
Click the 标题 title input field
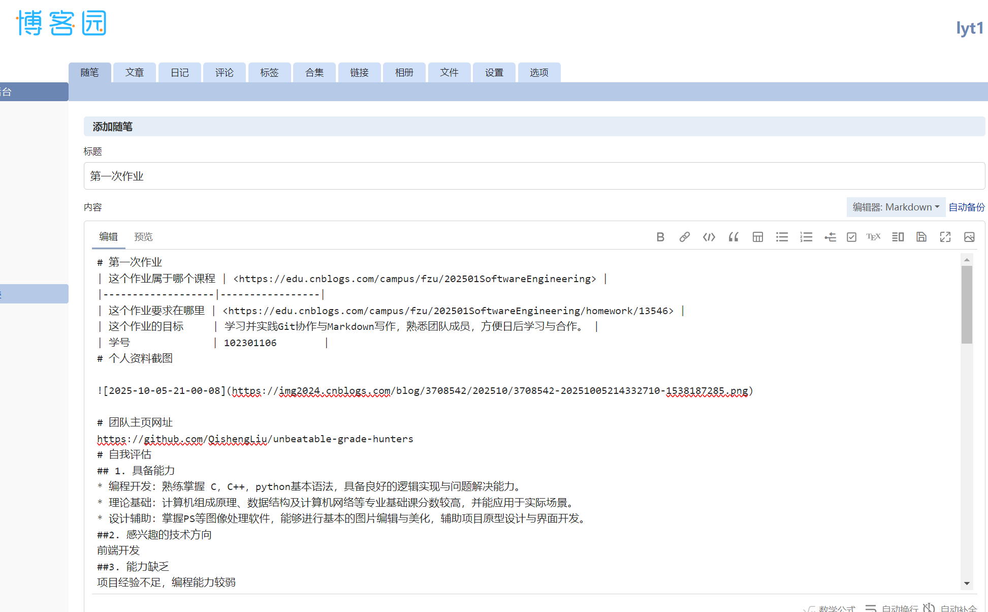(x=533, y=176)
